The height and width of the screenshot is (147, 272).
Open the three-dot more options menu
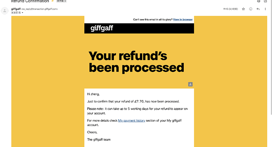[265, 9]
